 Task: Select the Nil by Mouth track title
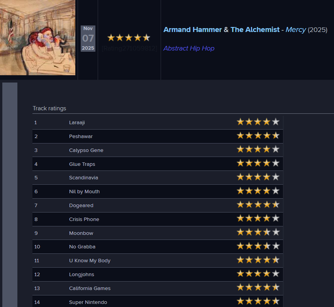tap(84, 192)
